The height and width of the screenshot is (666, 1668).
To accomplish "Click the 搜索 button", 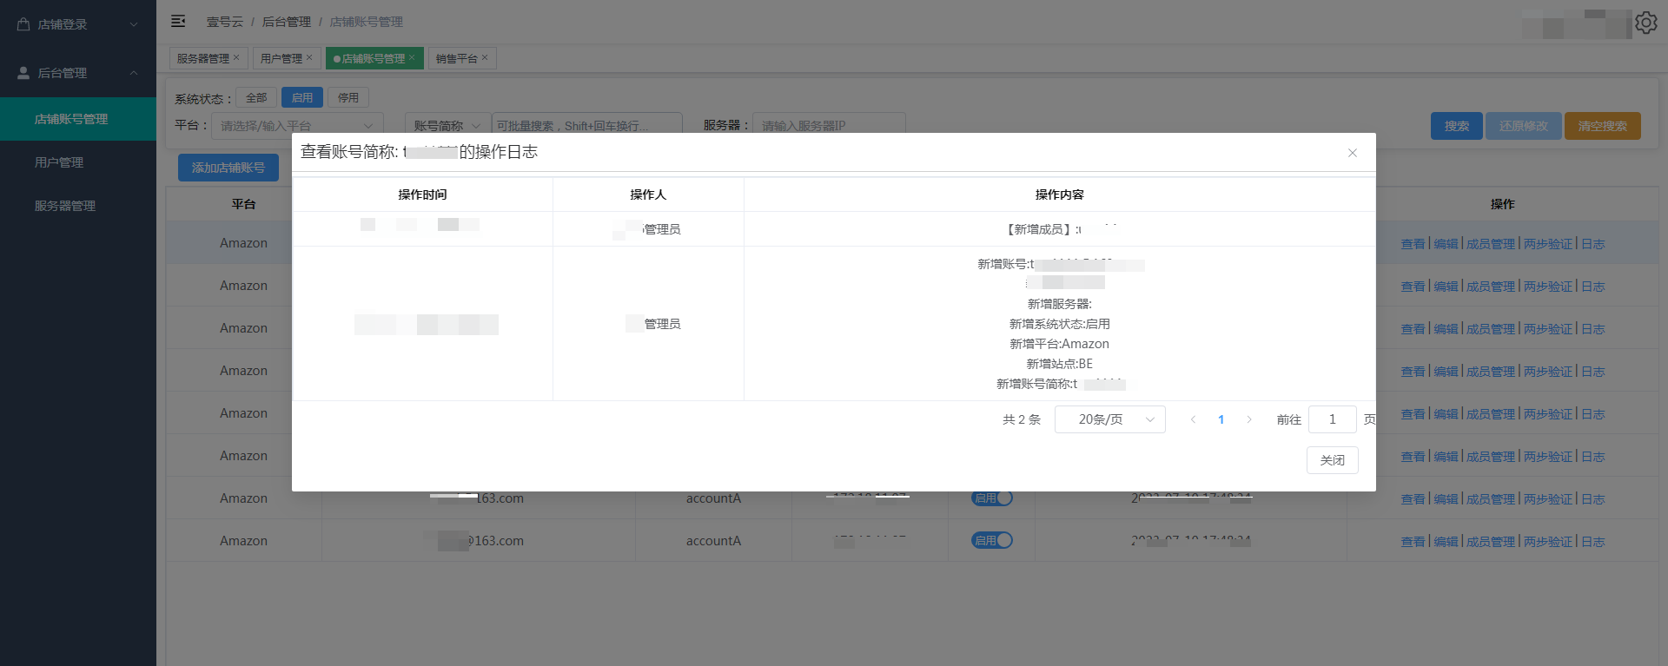I will 1457,126.
